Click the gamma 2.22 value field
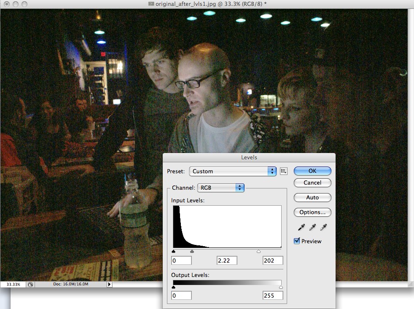The image size is (414, 309). [227, 261]
